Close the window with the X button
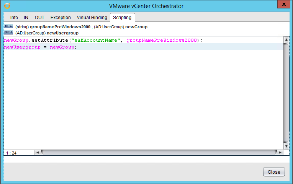The image size is (293, 184). [x=284, y=4]
